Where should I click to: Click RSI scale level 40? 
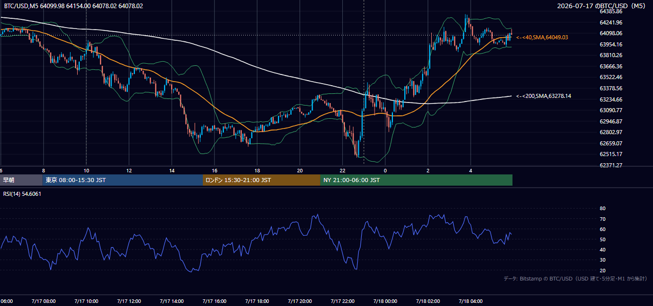pyautogui.click(x=602, y=250)
